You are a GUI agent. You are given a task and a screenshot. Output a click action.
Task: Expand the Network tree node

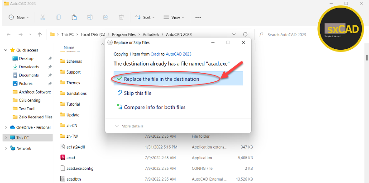(6, 149)
